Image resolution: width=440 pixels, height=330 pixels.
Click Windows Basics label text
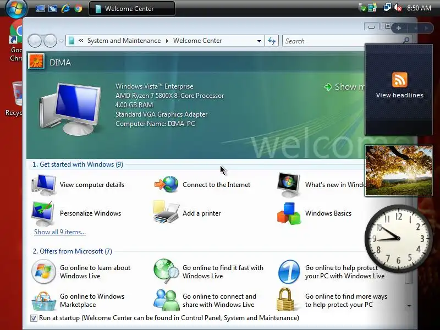328,213
